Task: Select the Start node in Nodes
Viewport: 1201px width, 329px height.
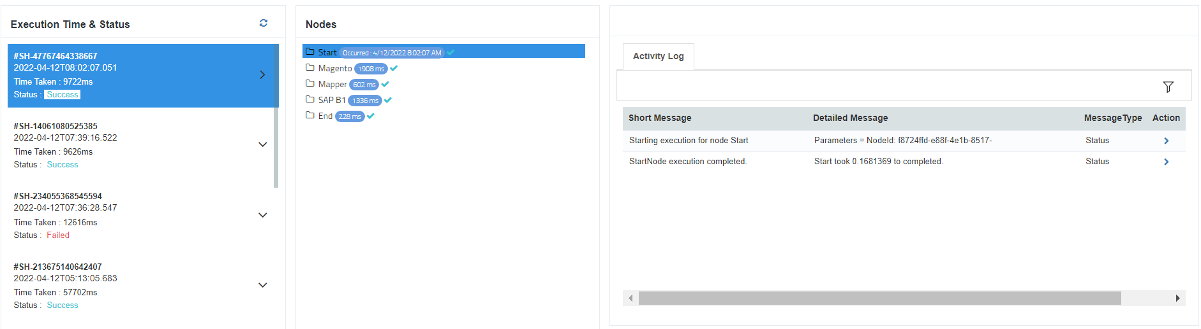Action: coord(327,52)
